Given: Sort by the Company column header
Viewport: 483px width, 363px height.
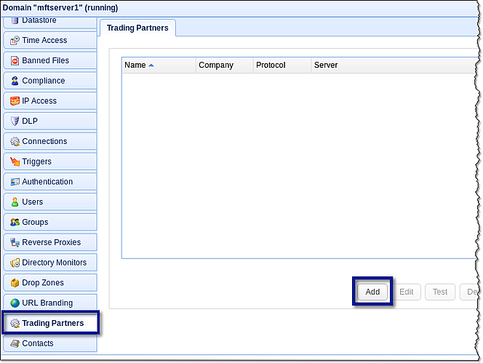Looking at the screenshot, I should pyautogui.click(x=225, y=65).
